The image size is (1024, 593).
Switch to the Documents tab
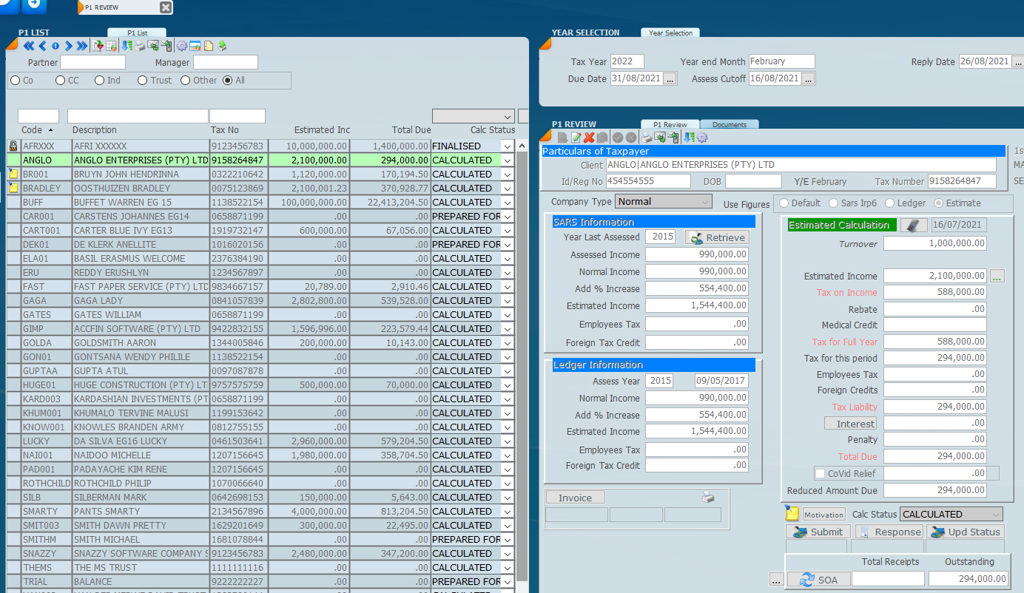click(x=729, y=125)
